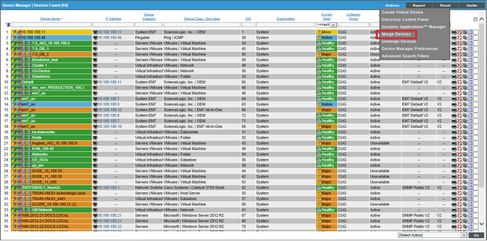
Task: Click the Report tab
Action: (419, 5)
